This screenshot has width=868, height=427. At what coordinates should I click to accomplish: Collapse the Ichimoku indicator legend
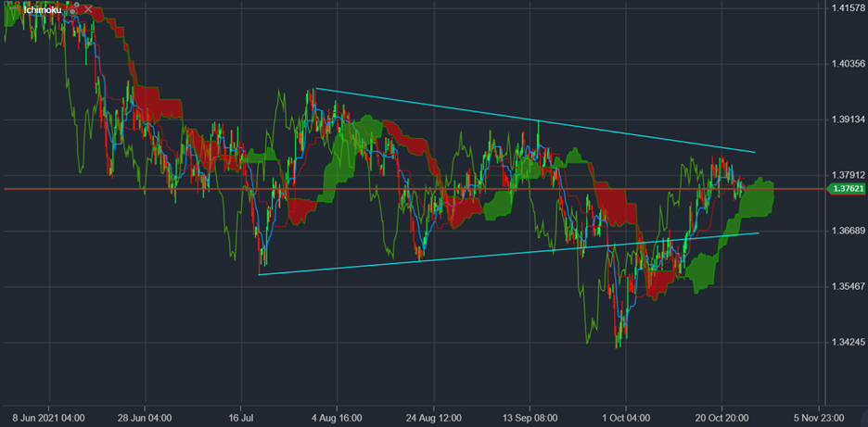13,8
